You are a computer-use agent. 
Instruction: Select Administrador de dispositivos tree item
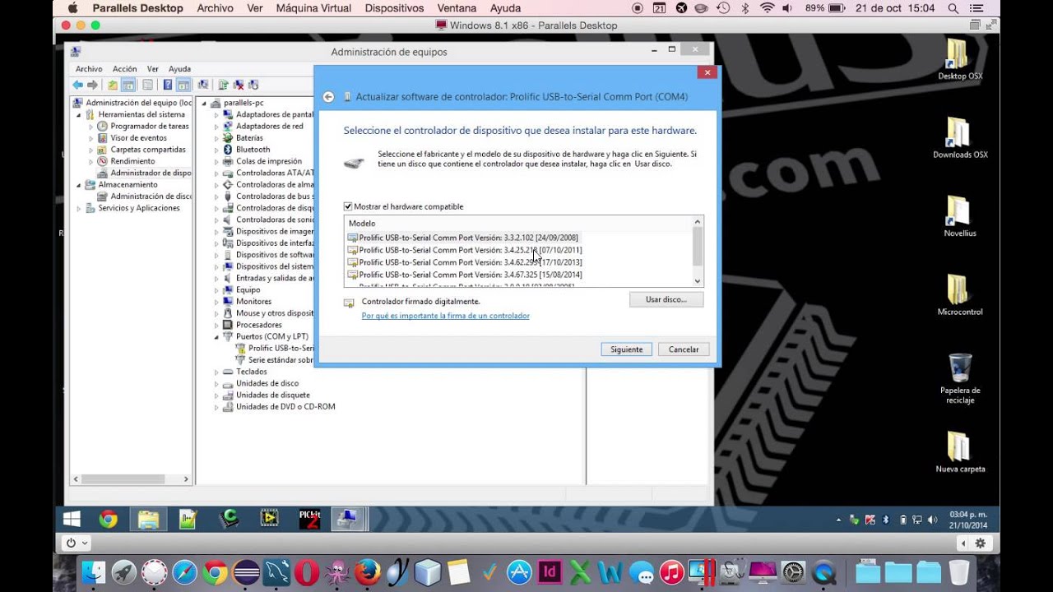tap(144, 173)
